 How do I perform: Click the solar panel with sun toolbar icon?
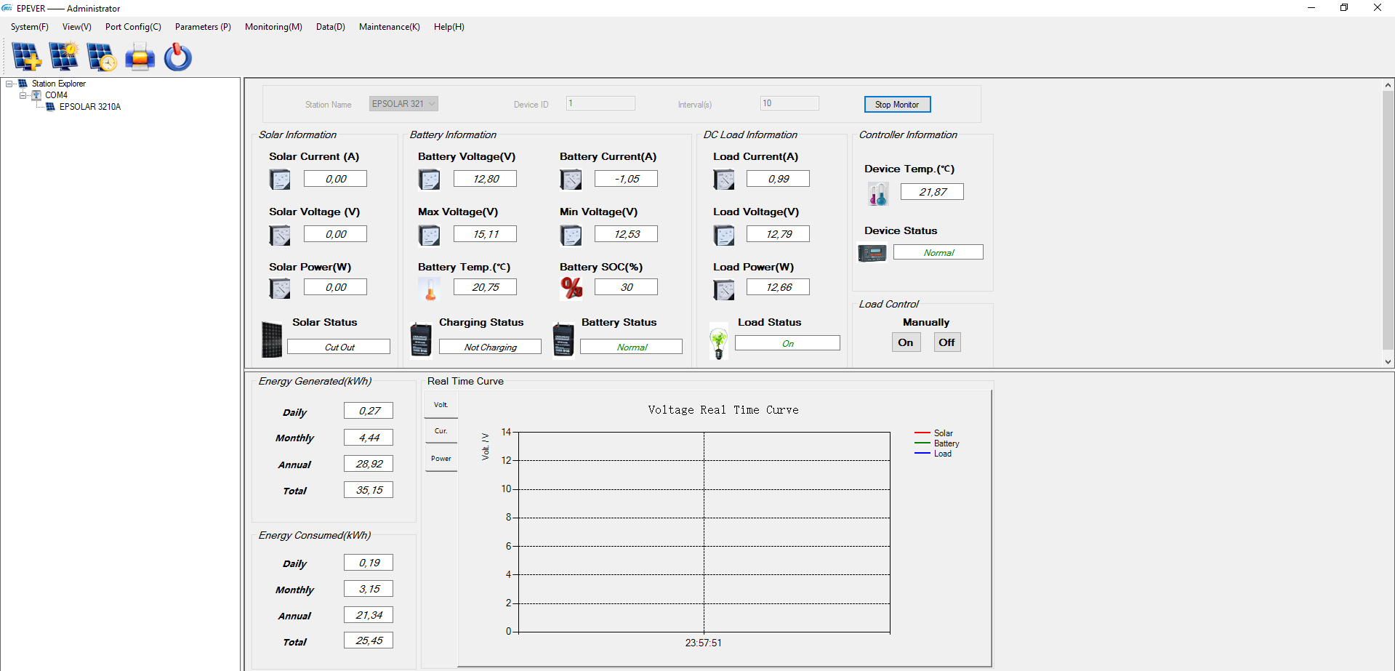pos(64,57)
